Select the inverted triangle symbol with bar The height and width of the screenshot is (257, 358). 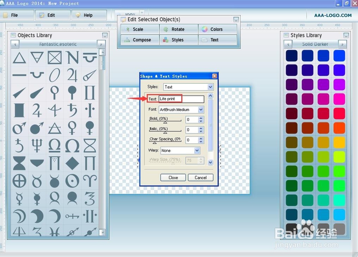coord(37,58)
